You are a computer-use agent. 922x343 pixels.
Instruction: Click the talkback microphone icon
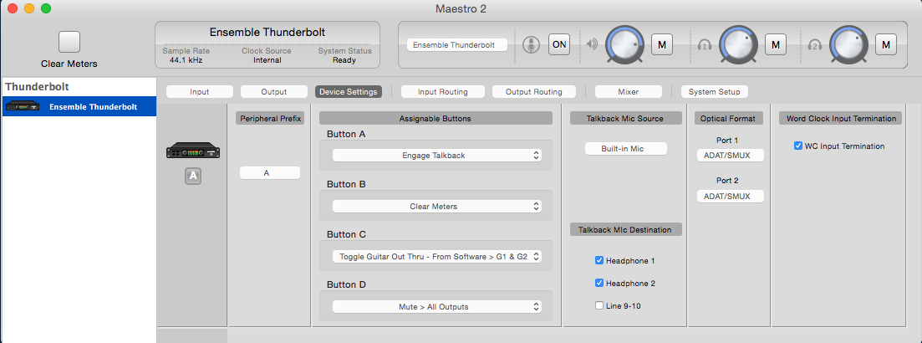530,45
